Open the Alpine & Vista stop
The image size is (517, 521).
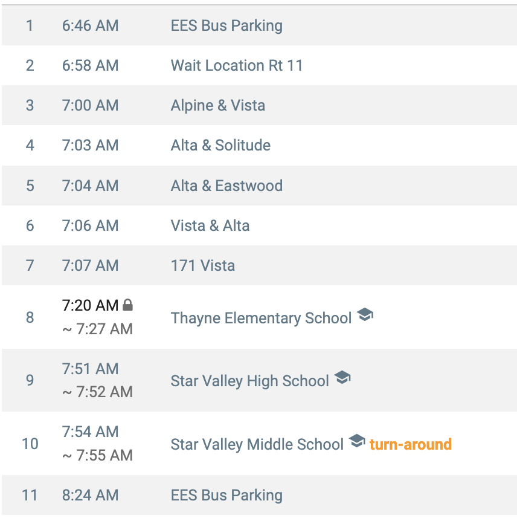pyautogui.click(x=259, y=105)
